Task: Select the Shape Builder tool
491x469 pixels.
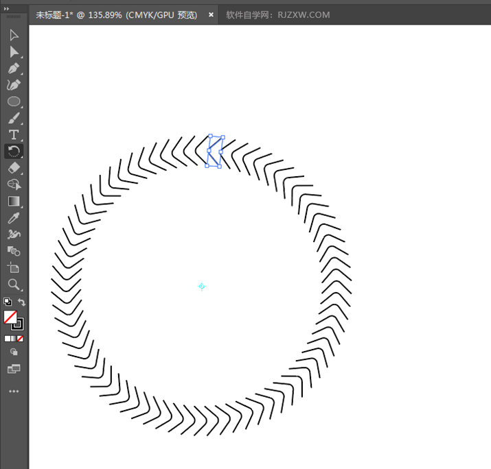Action: 14,184
